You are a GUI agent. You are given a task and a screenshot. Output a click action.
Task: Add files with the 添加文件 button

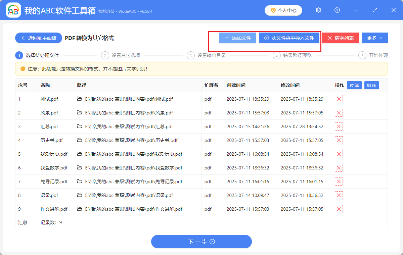click(237, 38)
